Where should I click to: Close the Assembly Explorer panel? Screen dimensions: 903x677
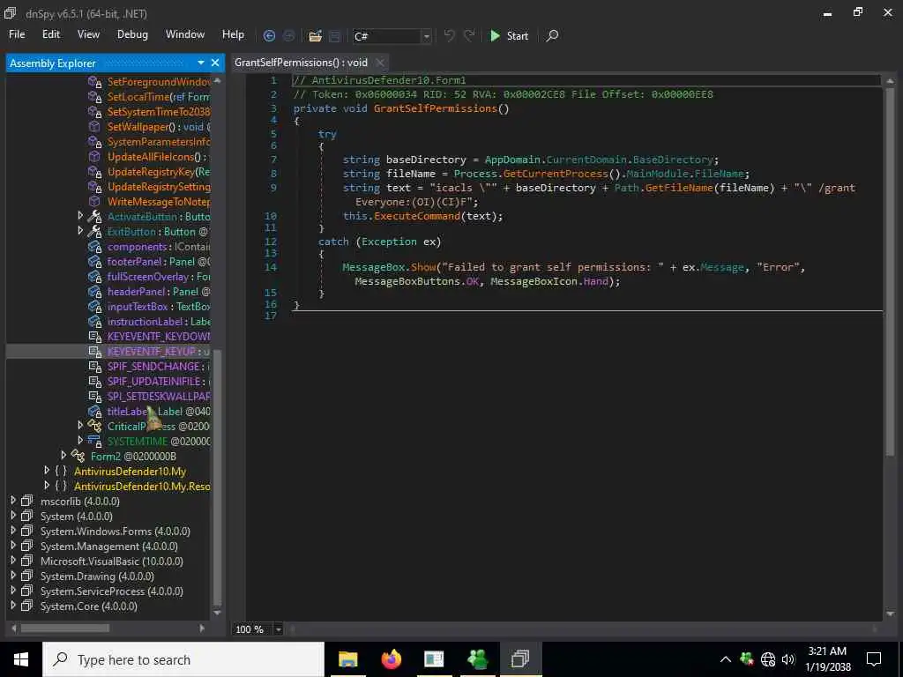pos(215,63)
